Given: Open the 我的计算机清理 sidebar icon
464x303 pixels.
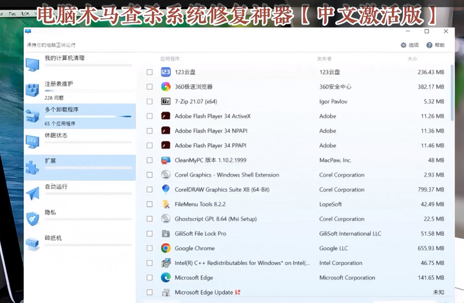Looking at the screenshot, I should click(32, 64).
